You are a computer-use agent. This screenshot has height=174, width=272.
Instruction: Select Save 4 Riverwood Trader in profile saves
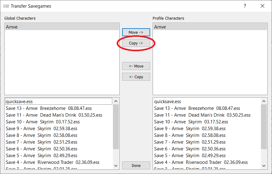coord(207,162)
